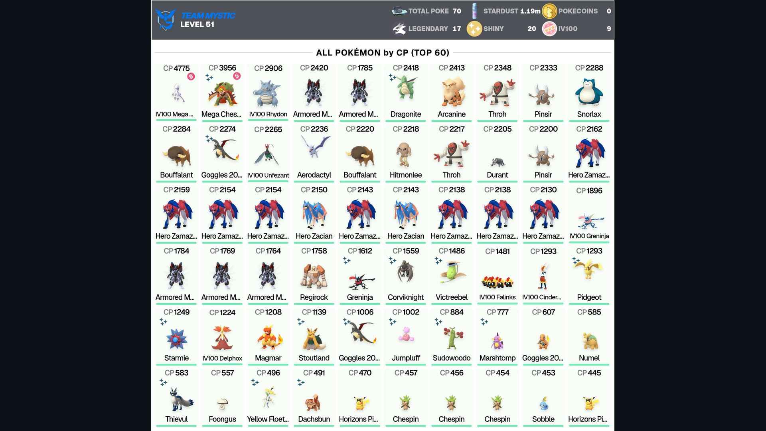
Task: Click the 'CP 445' value text
Action: pos(589,373)
